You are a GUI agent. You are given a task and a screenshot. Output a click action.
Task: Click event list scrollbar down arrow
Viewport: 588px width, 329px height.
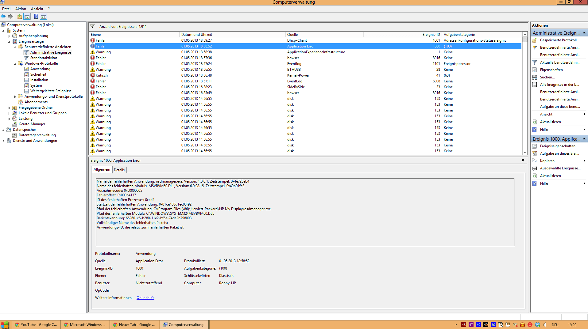pyautogui.click(x=525, y=152)
